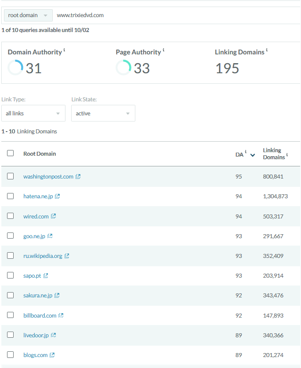Open external link icon beside wired.com

coord(53,216)
